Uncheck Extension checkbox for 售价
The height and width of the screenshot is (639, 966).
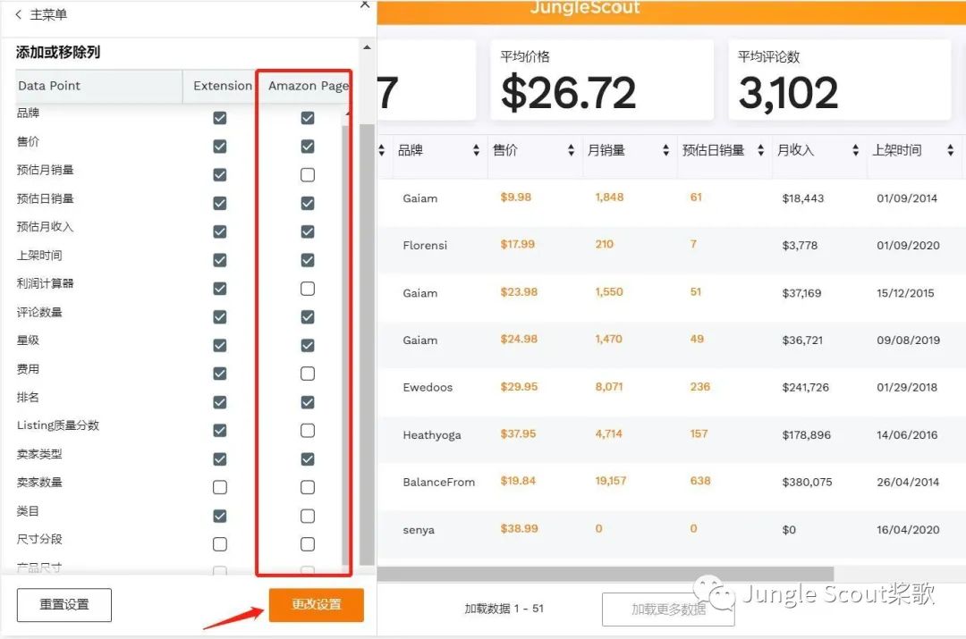tap(220, 146)
